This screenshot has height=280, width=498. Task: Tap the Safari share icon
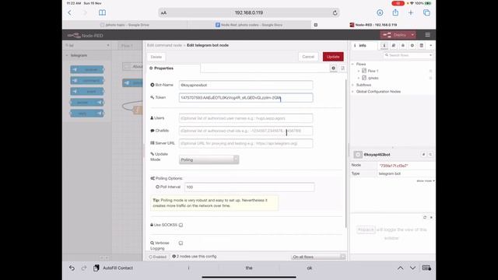click(x=395, y=12)
